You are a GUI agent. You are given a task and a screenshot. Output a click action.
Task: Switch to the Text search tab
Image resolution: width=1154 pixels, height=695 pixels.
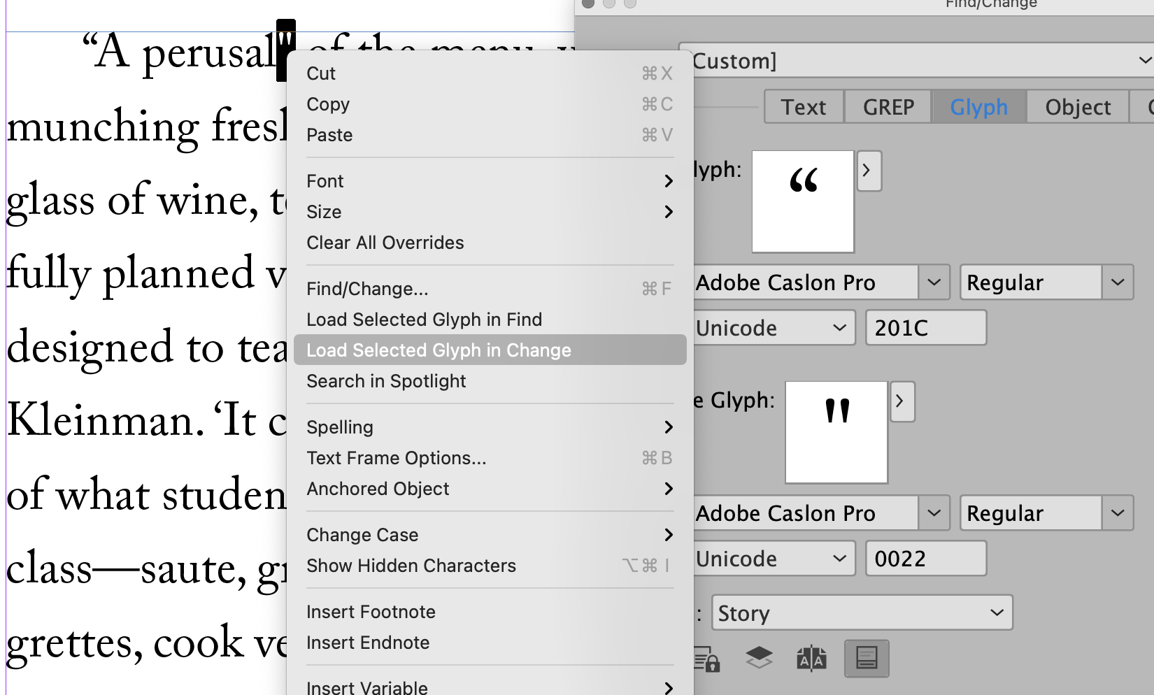[803, 106]
